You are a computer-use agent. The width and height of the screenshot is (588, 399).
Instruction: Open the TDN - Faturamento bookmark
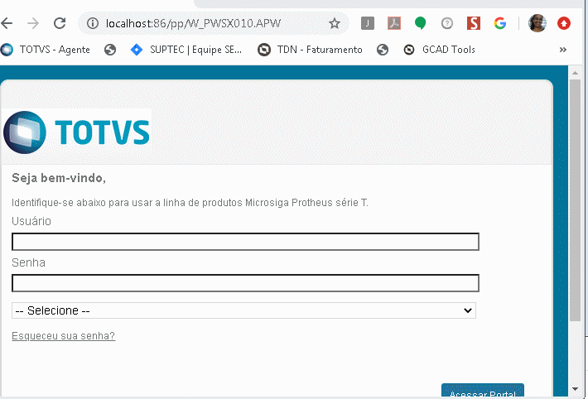[x=310, y=50]
